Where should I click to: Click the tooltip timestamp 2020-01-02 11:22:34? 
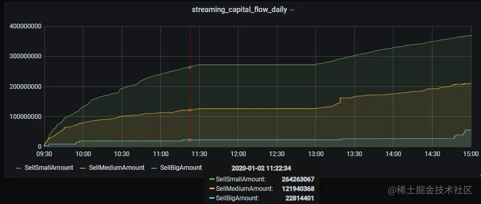tap(261, 168)
